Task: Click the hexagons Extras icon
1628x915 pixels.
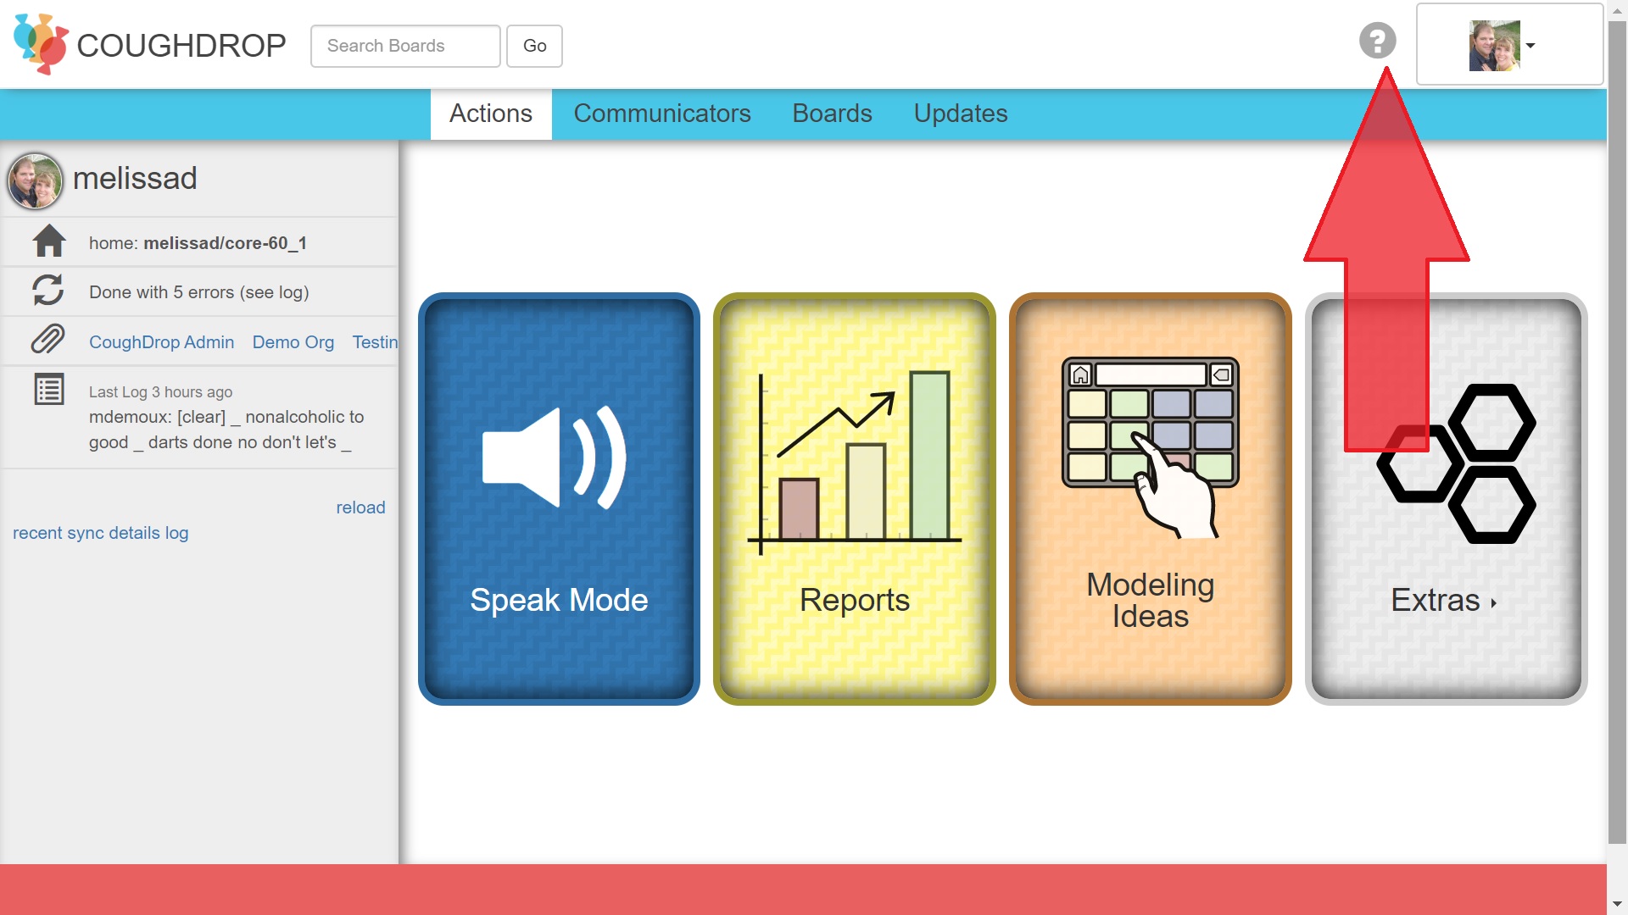Action: [x=1456, y=463]
